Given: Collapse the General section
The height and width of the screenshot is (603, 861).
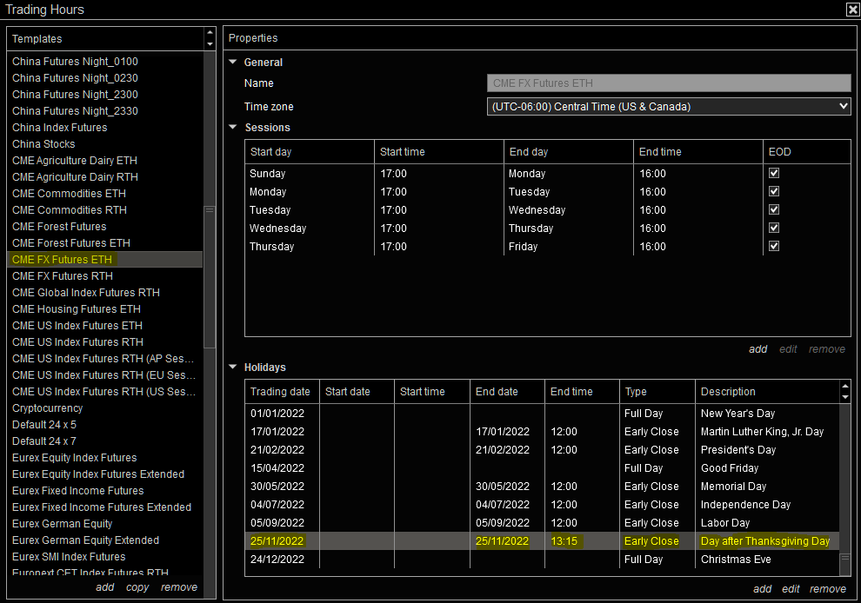Looking at the screenshot, I should point(233,63).
